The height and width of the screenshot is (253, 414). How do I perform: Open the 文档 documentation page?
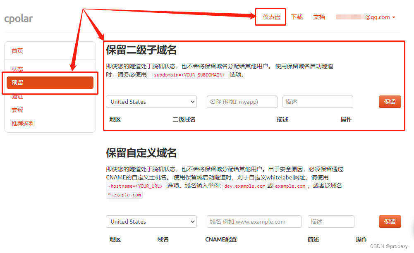pos(319,17)
